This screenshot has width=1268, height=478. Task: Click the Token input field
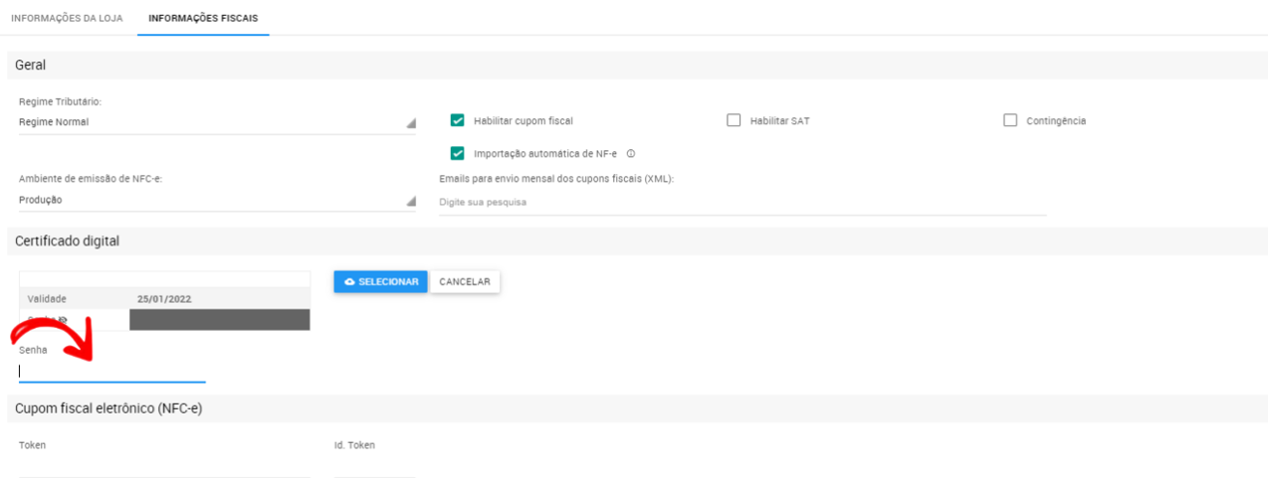tap(164, 467)
